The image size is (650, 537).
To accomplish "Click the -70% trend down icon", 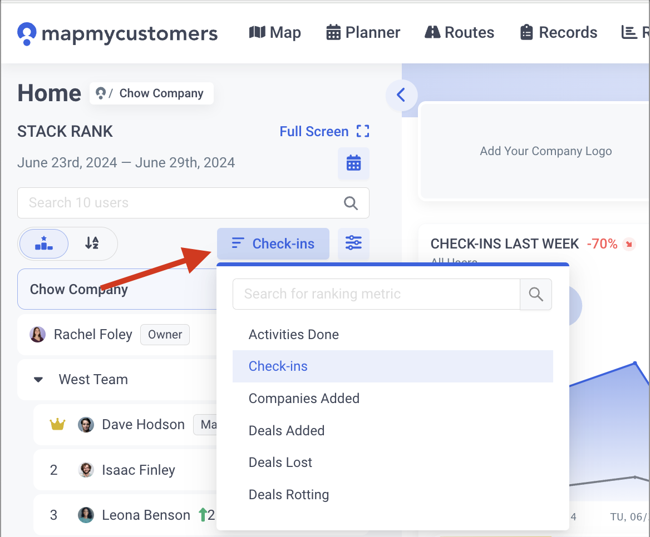I will click(629, 244).
